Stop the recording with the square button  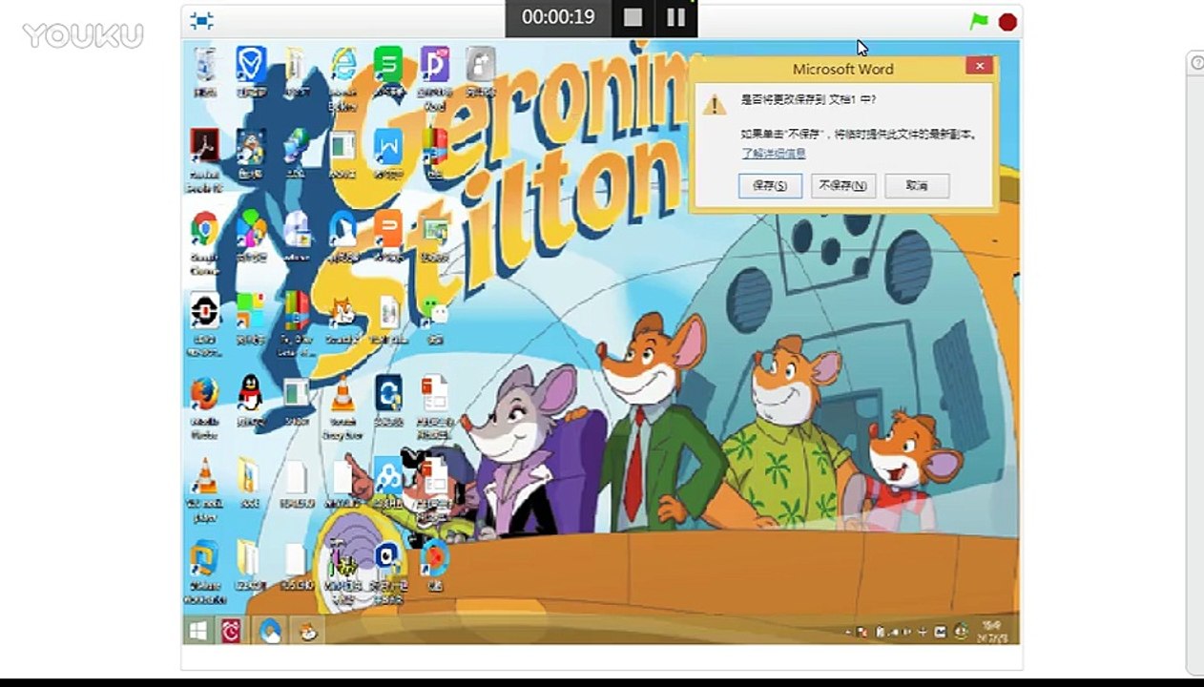coord(633,17)
